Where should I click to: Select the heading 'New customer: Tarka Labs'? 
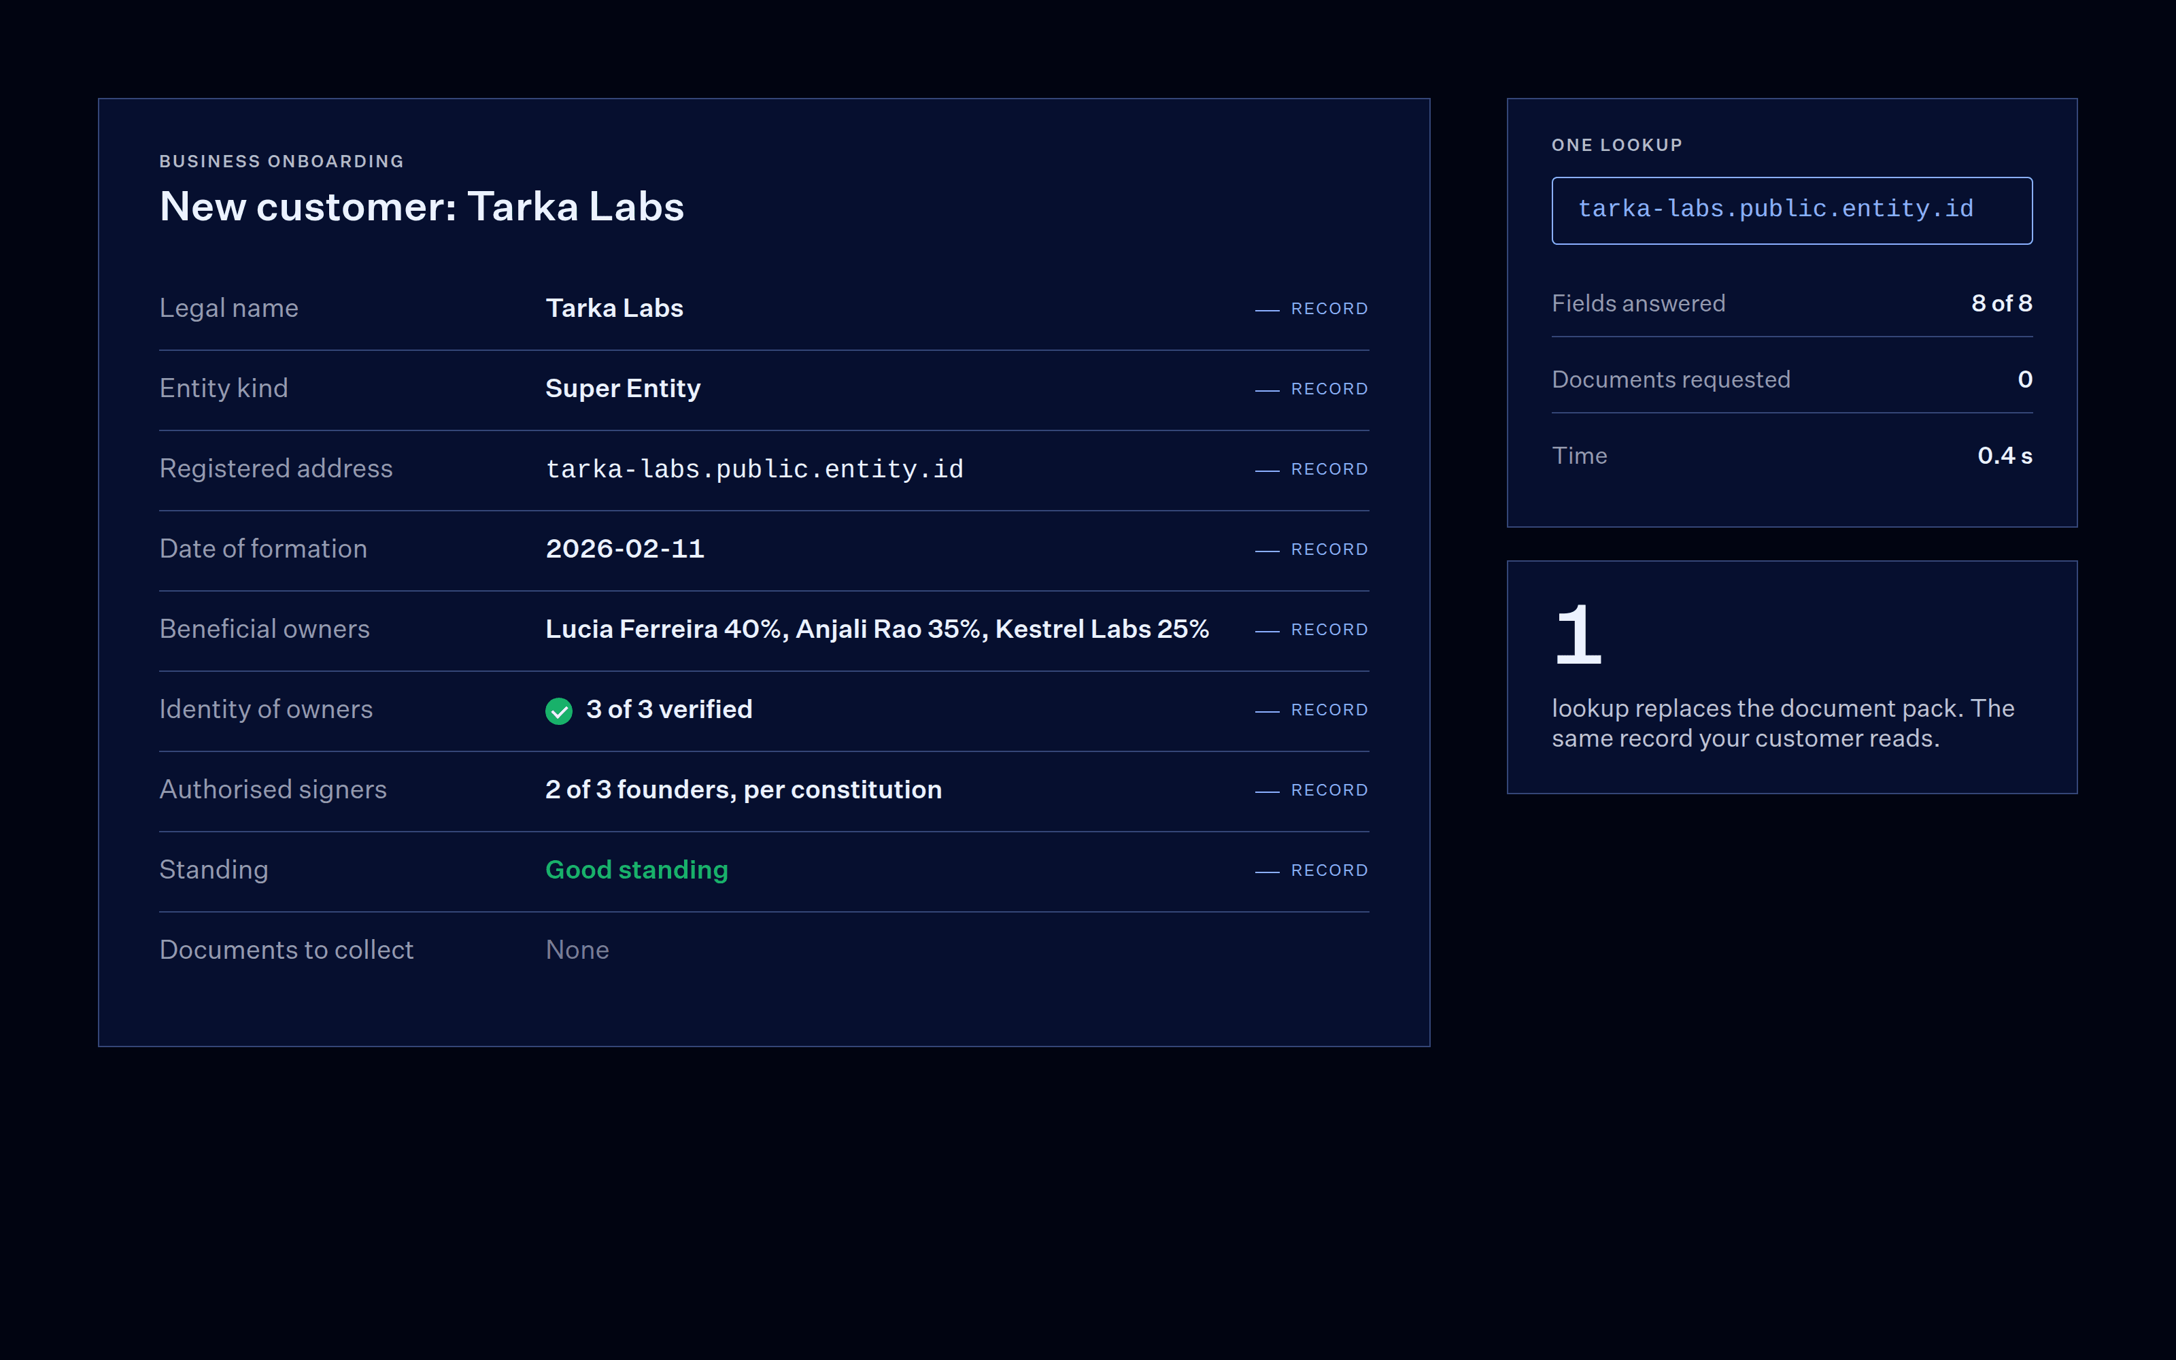(x=422, y=207)
